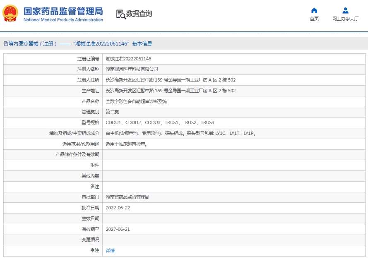Click management category value 第二类

pos(112,112)
